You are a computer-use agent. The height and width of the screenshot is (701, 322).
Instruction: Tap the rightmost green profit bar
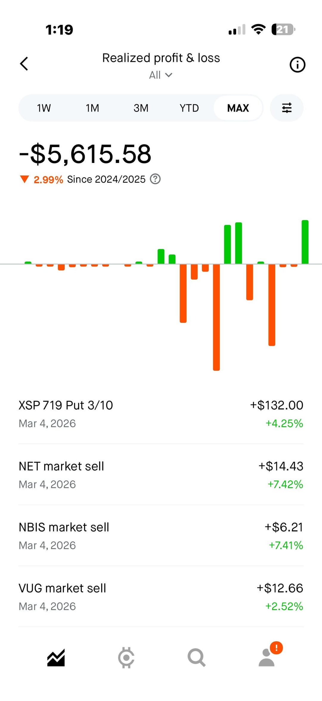point(305,242)
